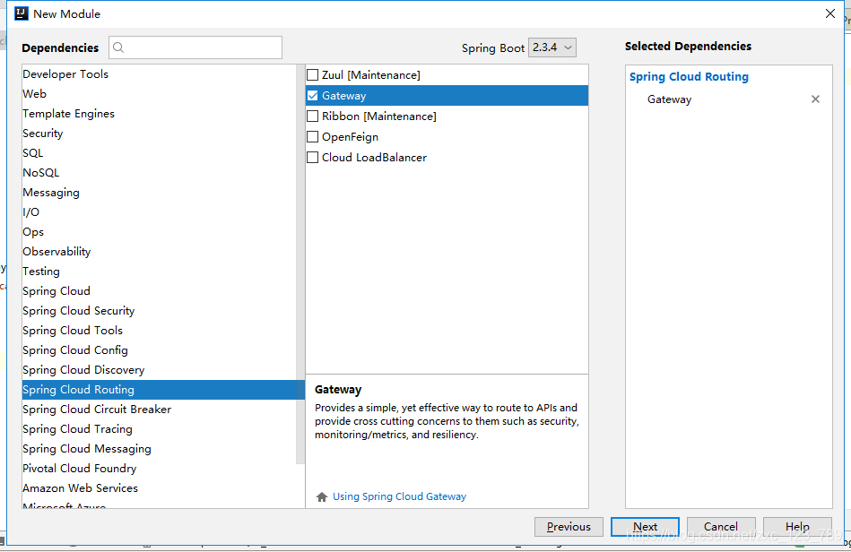Viewport: 851px width, 552px height.
Task: Choose Spring Cloud Config category
Action: pos(160,350)
